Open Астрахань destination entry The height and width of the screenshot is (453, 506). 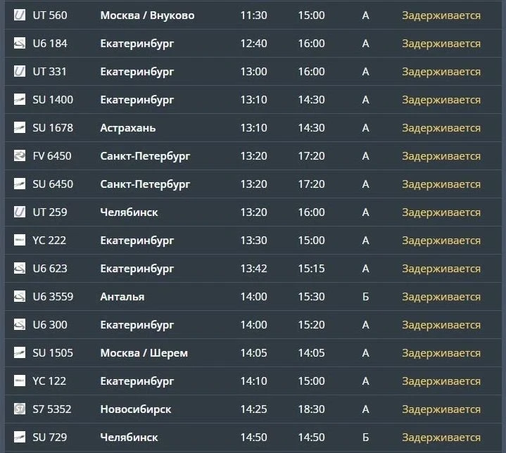point(128,128)
